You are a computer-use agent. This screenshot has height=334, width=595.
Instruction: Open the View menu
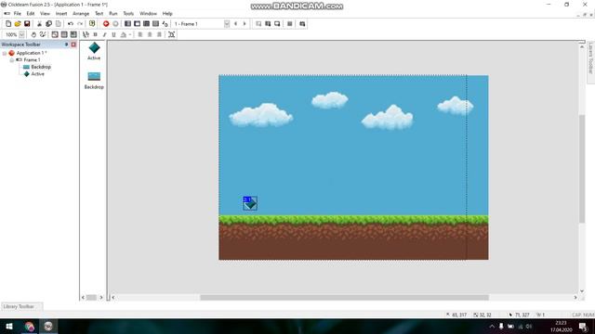tap(45, 13)
